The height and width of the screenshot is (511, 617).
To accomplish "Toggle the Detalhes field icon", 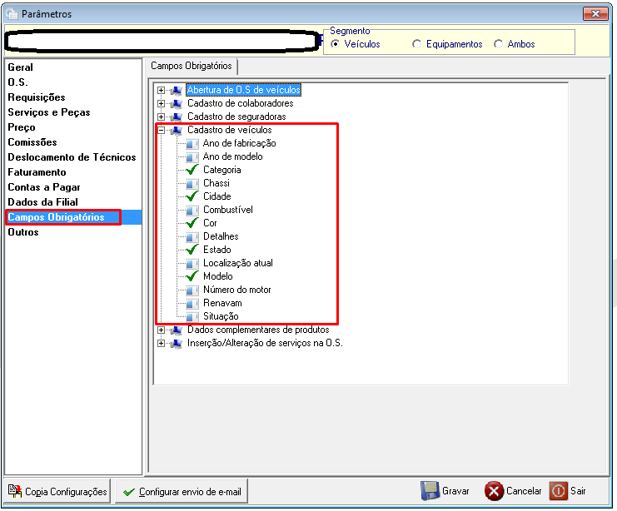I will [x=192, y=237].
